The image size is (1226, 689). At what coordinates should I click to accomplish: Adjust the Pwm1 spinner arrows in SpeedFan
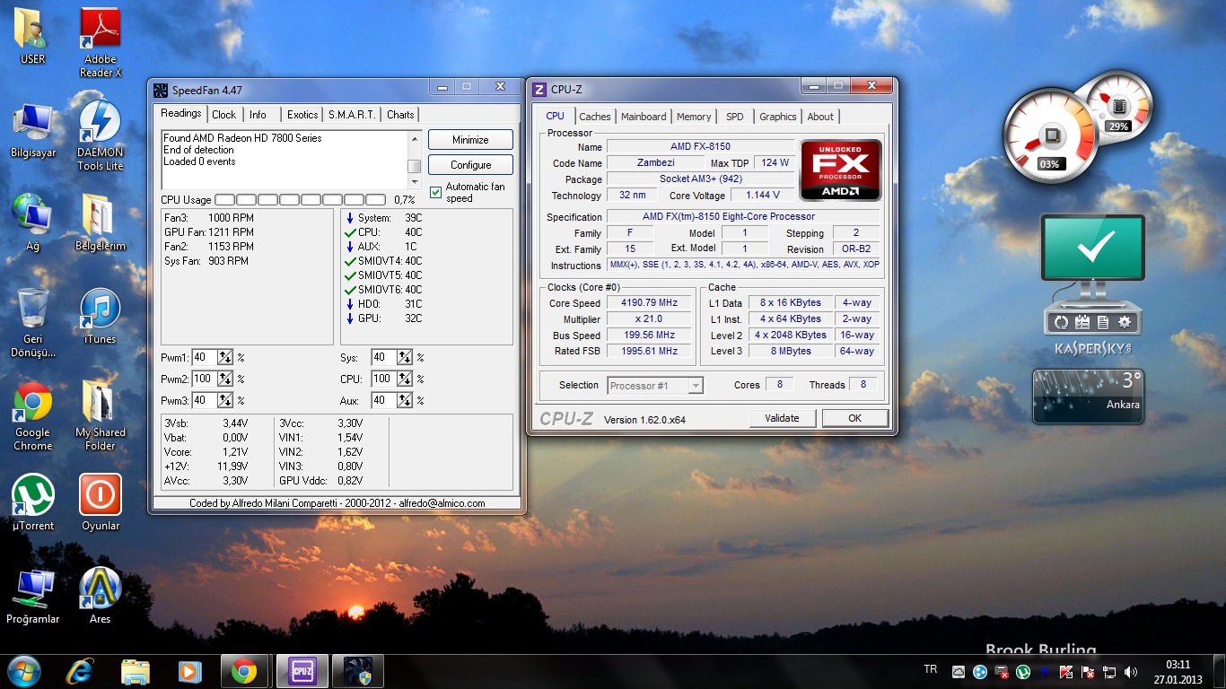(x=225, y=357)
